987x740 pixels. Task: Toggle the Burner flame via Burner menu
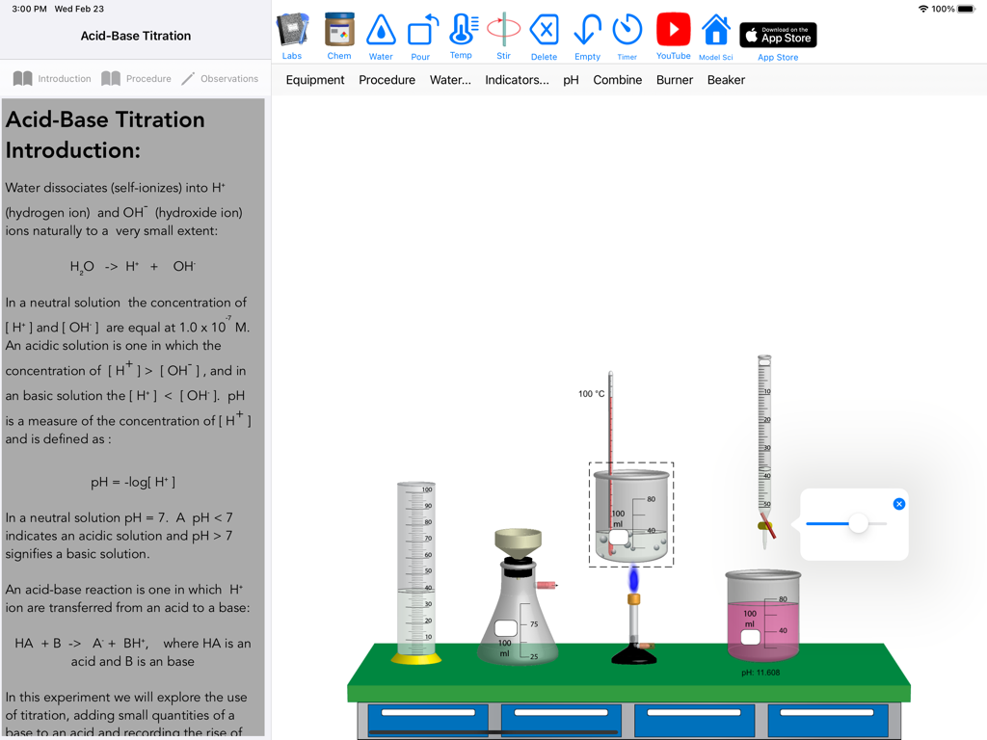point(674,80)
